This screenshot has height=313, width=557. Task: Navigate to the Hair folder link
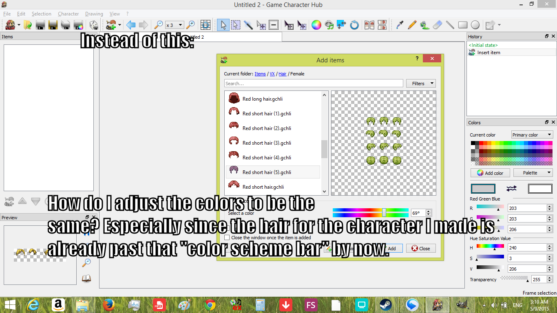pyautogui.click(x=282, y=74)
